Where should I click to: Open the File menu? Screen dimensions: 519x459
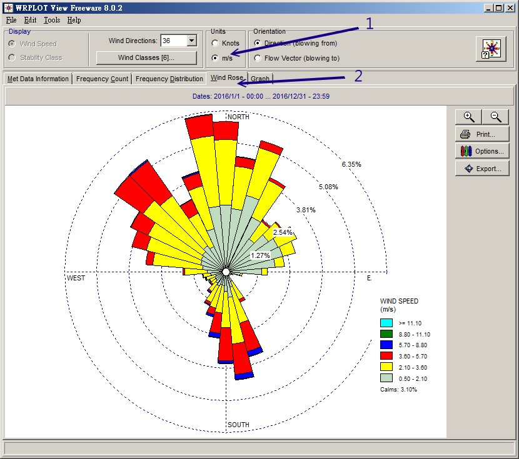11,20
